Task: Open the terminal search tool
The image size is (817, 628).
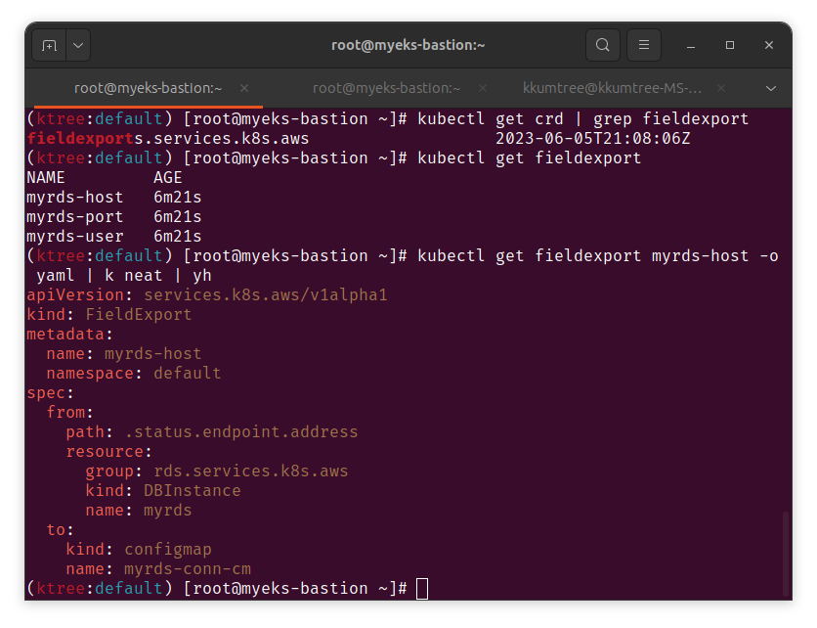Action: [x=603, y=45]
